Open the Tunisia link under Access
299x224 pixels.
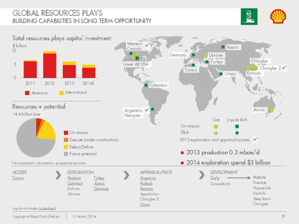[18, 178]
